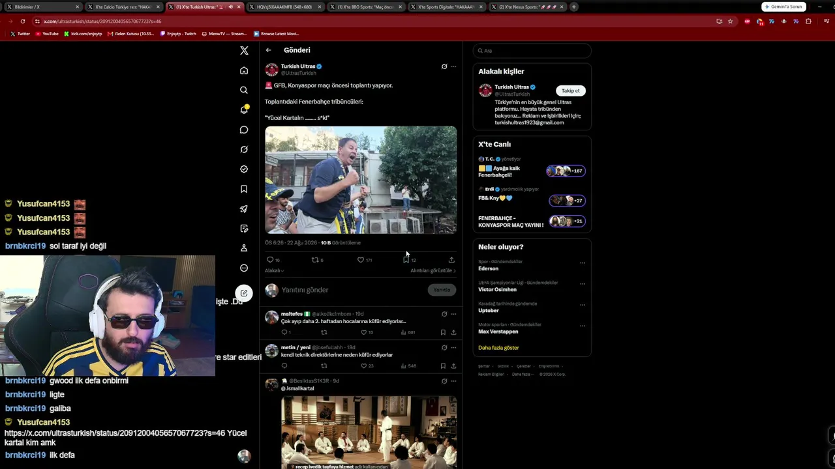
Task: Share the metin / yeni reply
Action: click(x=453, y=366)
